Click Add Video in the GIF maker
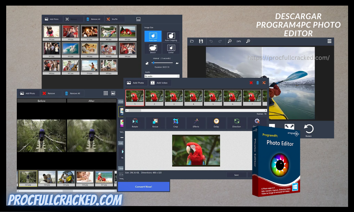Screen dimensions: 354x212 (x=160, y=83)
